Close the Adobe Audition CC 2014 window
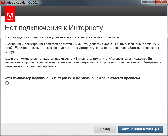Image resolution: width=168 pixels, height=136 pixels. coord(161,2)
